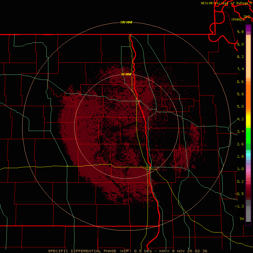Click the small arrow logo after DuPage
The width and height of the screenshot is (253, 253).
tap(250, 3)
